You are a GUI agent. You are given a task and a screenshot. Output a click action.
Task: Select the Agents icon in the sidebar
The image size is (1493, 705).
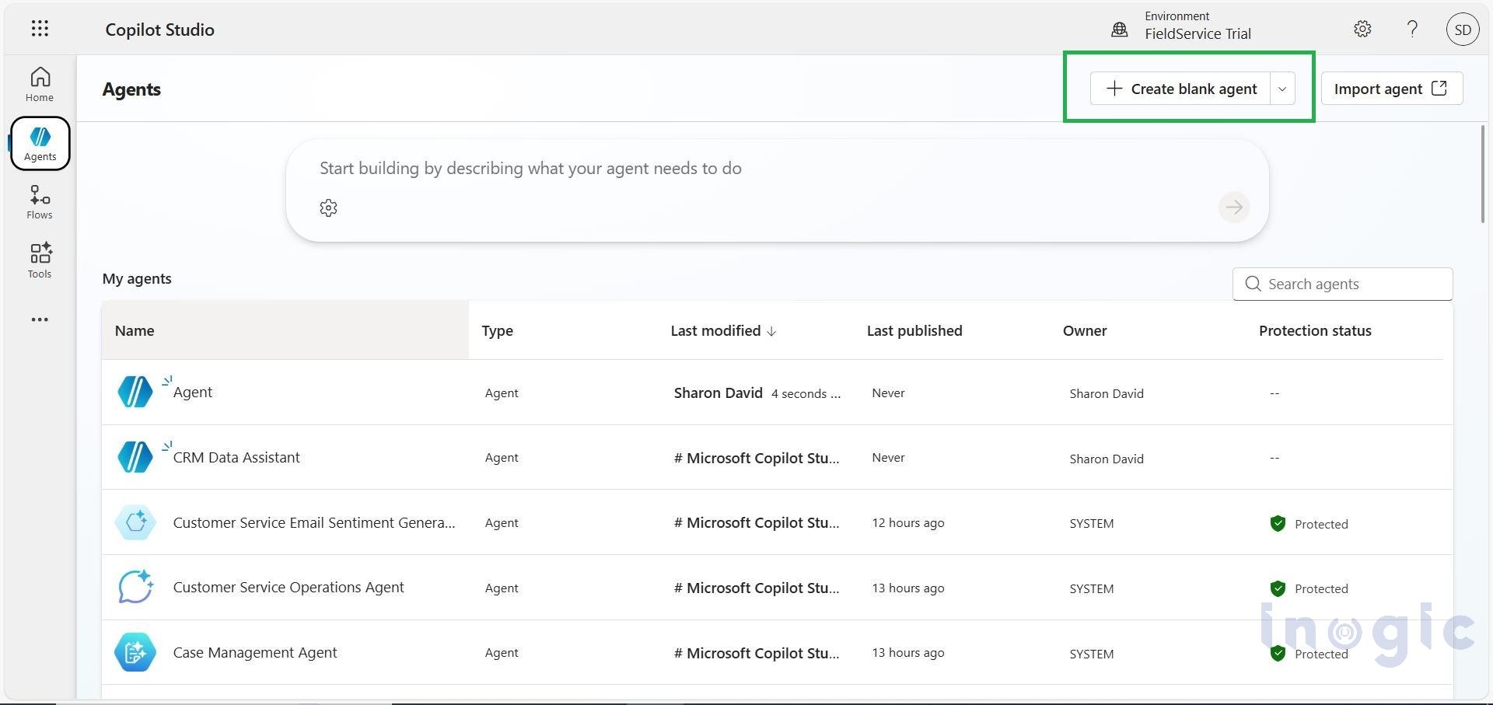coord(40,142)
